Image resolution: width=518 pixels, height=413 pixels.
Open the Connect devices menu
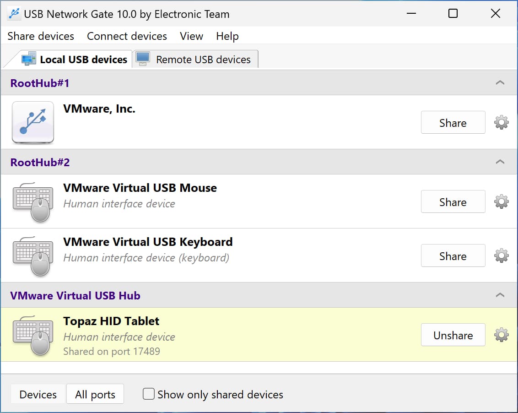(x=127, y=36)
